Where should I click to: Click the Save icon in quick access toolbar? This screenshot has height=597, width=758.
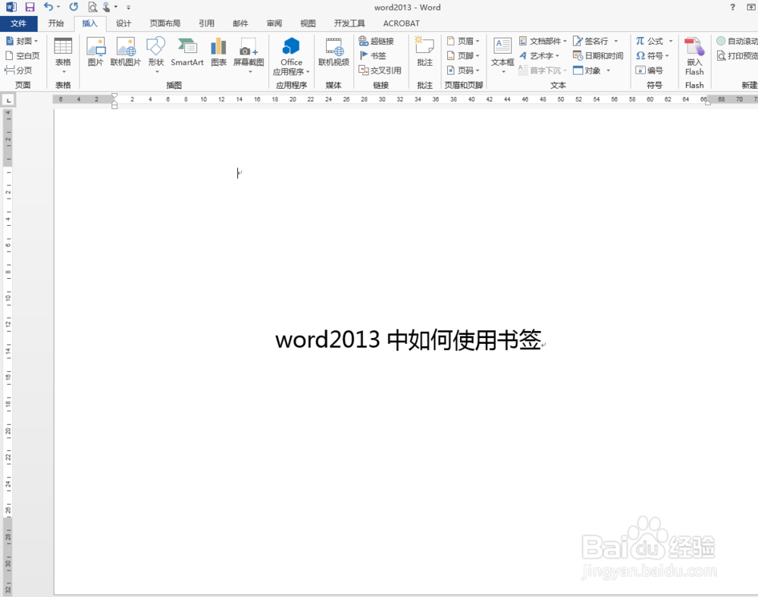point(30,8)
